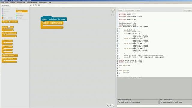
Task: Click Téléverser dans l'Arduino button
Action: [132, 10]
